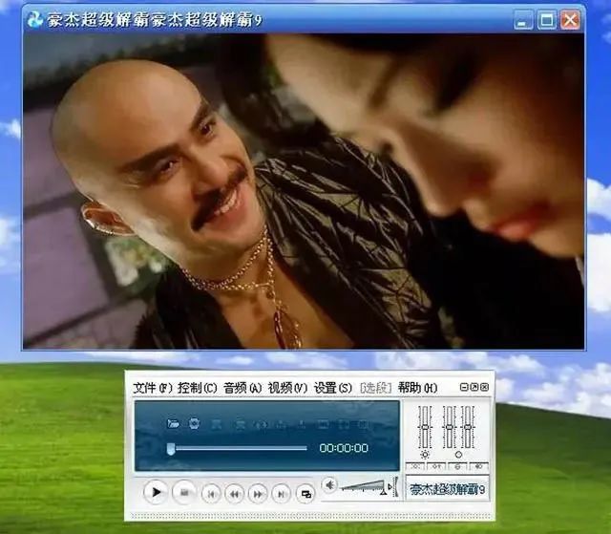Toggle the fullscreen window switch button
Screen dimensions: 611x534
click(x=305, y=494)
